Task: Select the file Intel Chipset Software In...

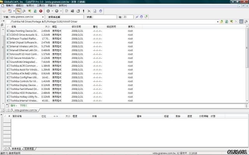Action: 24,43
